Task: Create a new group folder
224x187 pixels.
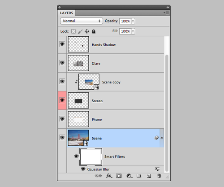Action: tap(139, 176)
